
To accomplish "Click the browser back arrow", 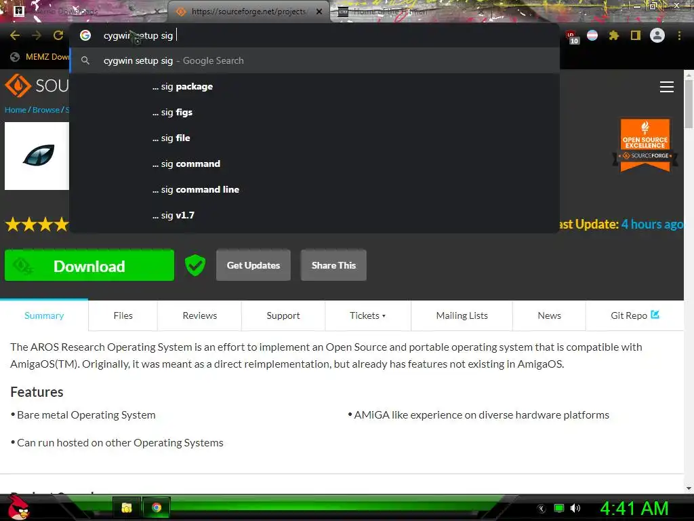I will click(15, 35).
